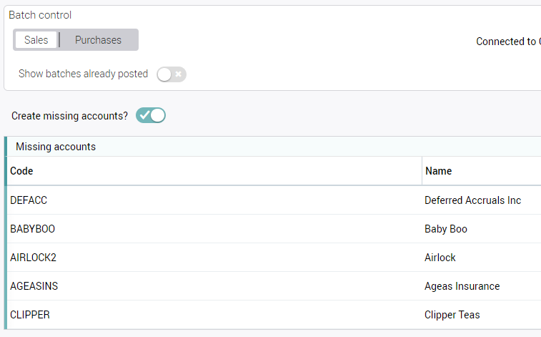Screen dimensions: 541x337
Task: Select the DEFACC code cell
Action: [29, 200]
